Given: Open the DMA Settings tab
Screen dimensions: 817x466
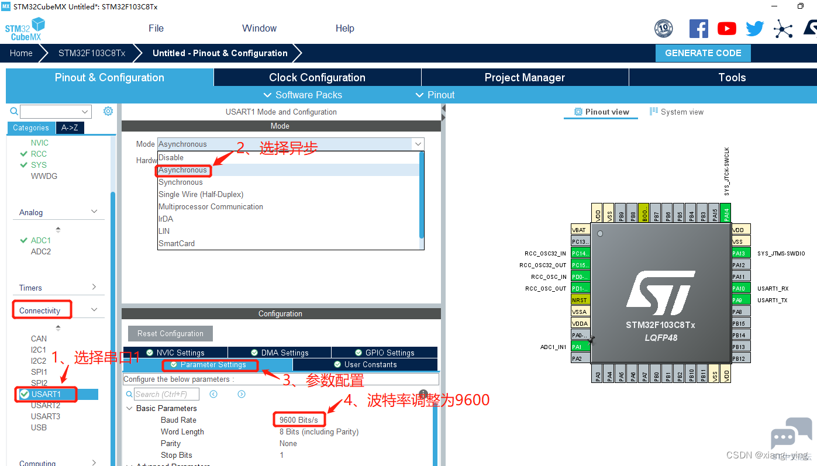Looking at the screenshot, I should point(280,353).
